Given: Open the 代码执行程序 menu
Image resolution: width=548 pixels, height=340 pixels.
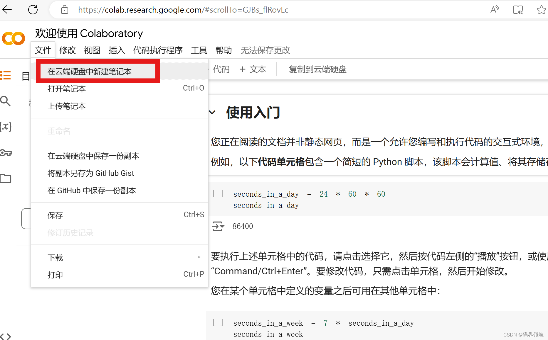Looking at the screenshot, I should click(158, 50).
